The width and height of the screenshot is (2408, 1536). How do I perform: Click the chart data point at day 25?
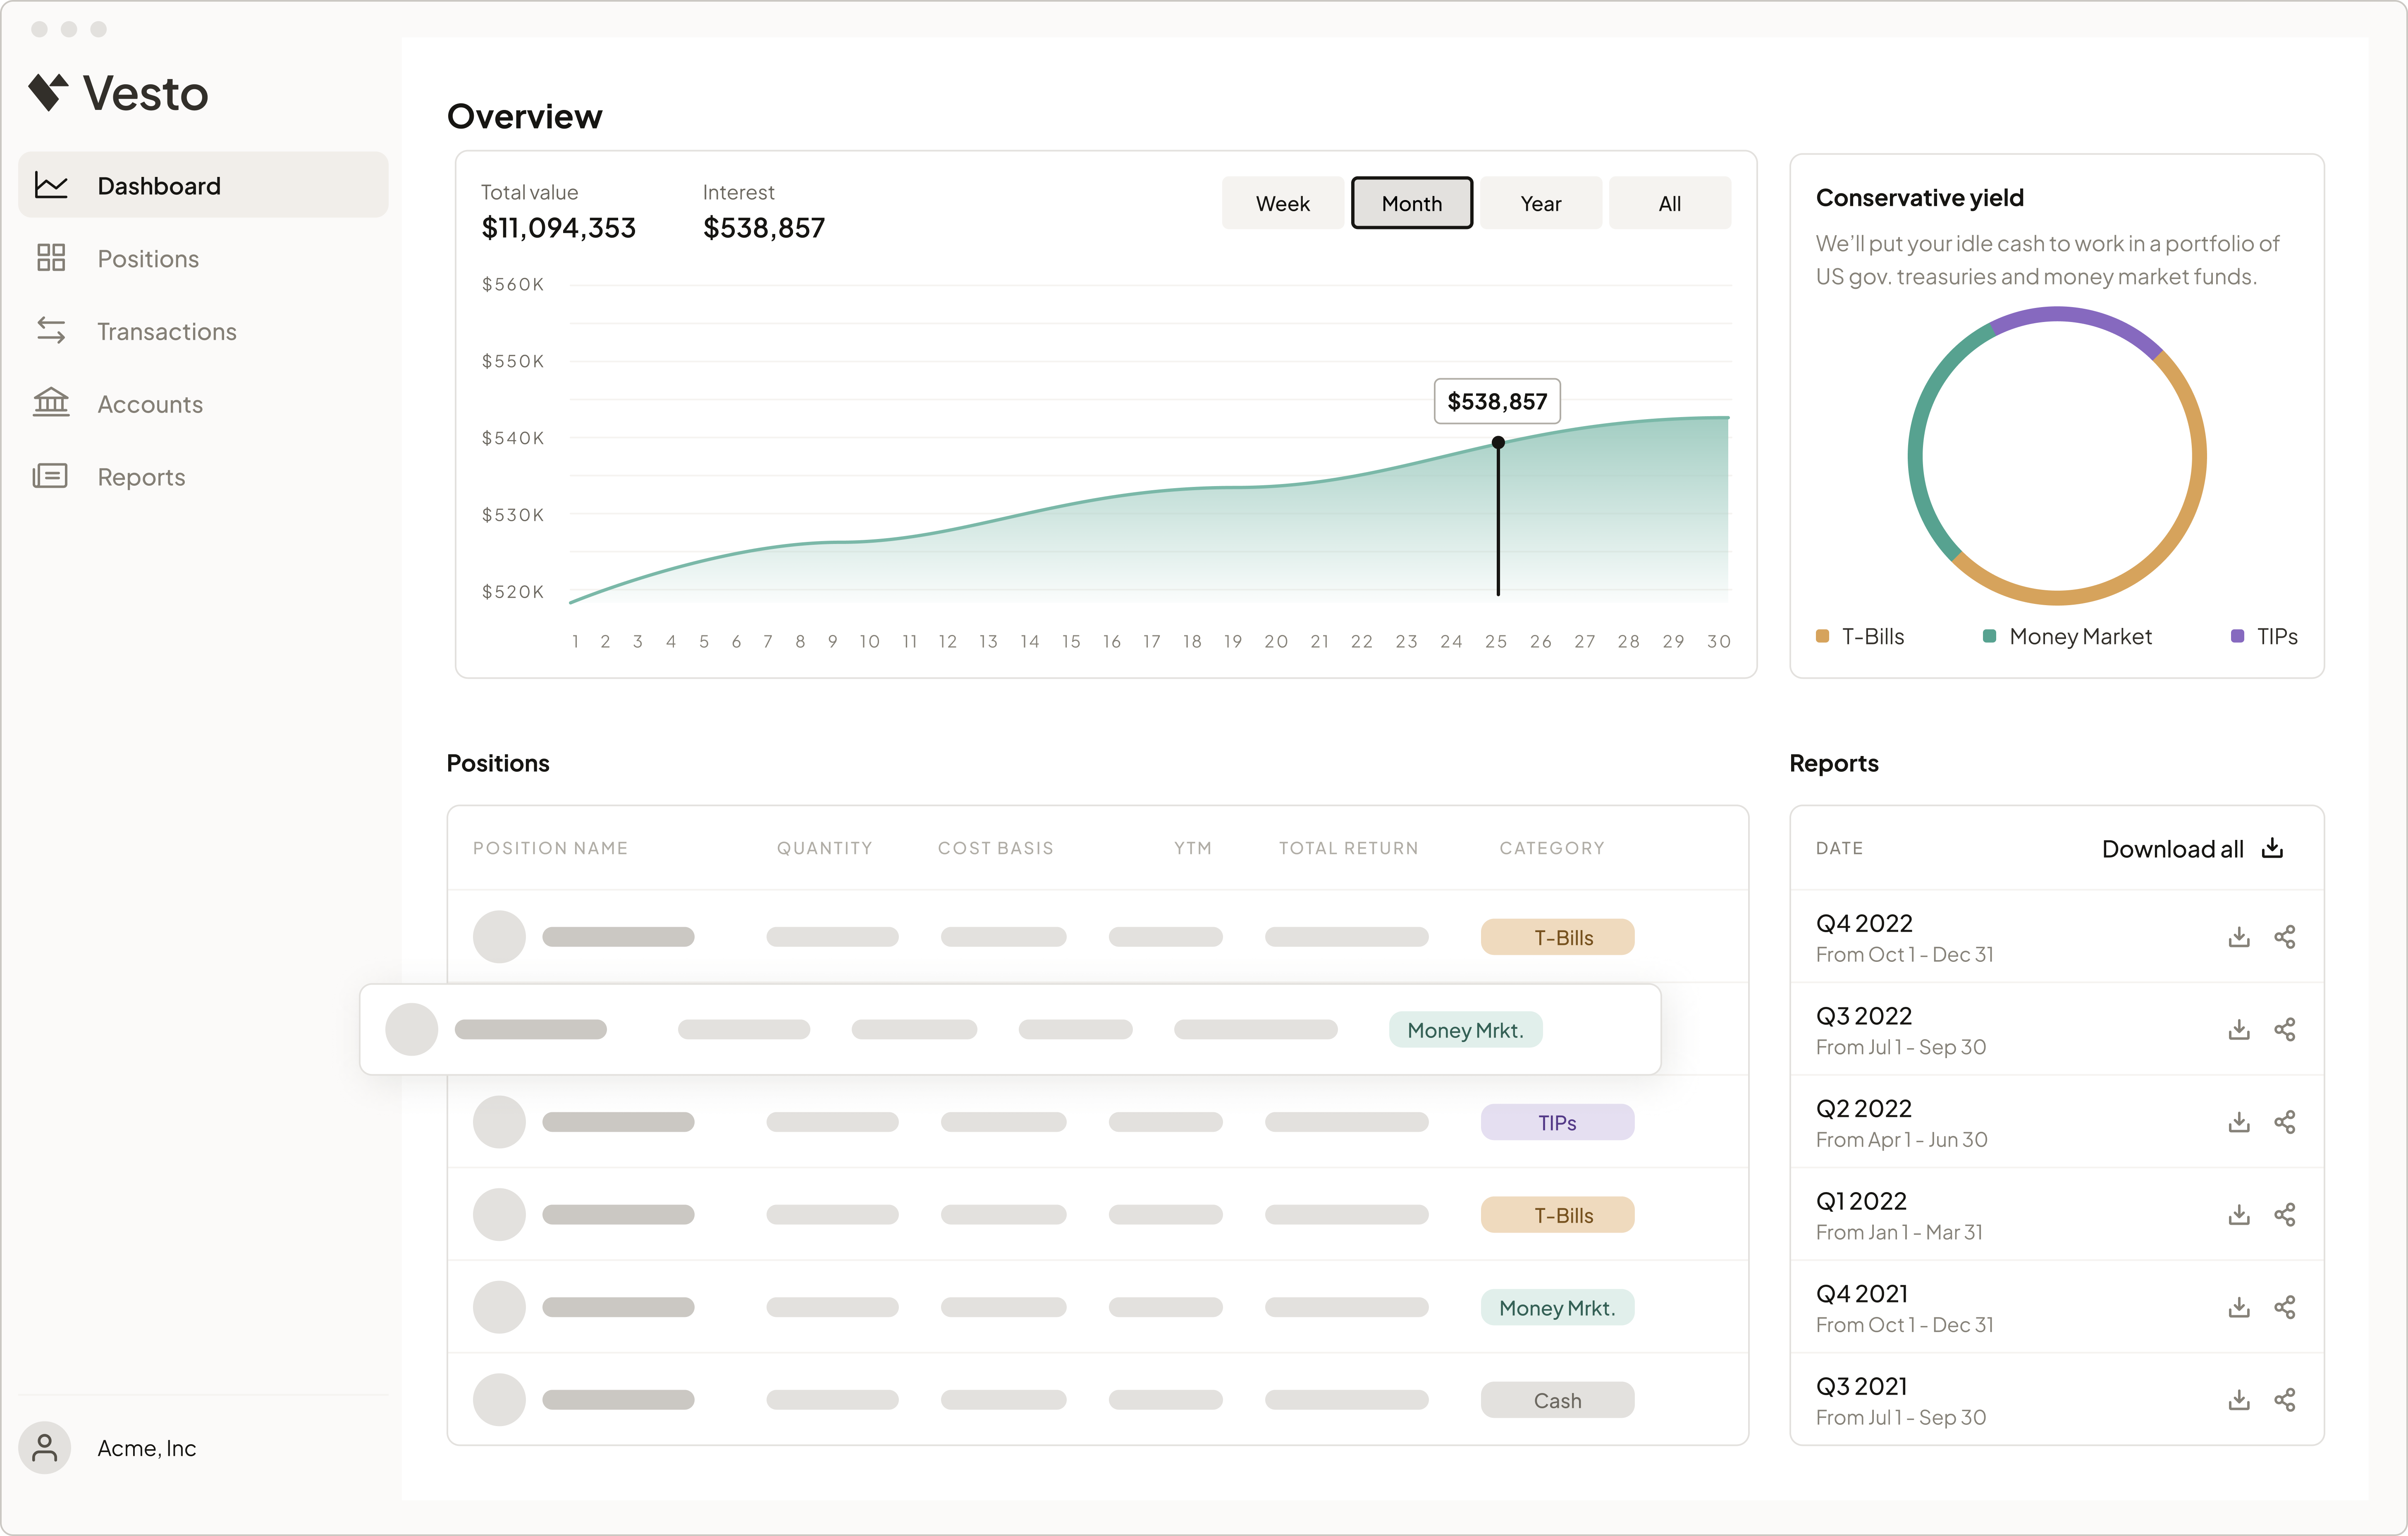1498,442
